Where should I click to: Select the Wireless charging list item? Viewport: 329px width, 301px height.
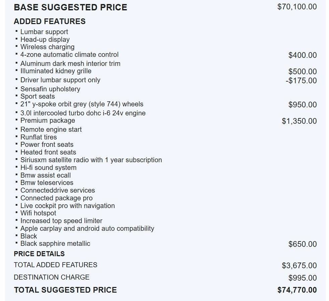click(47, 47)
